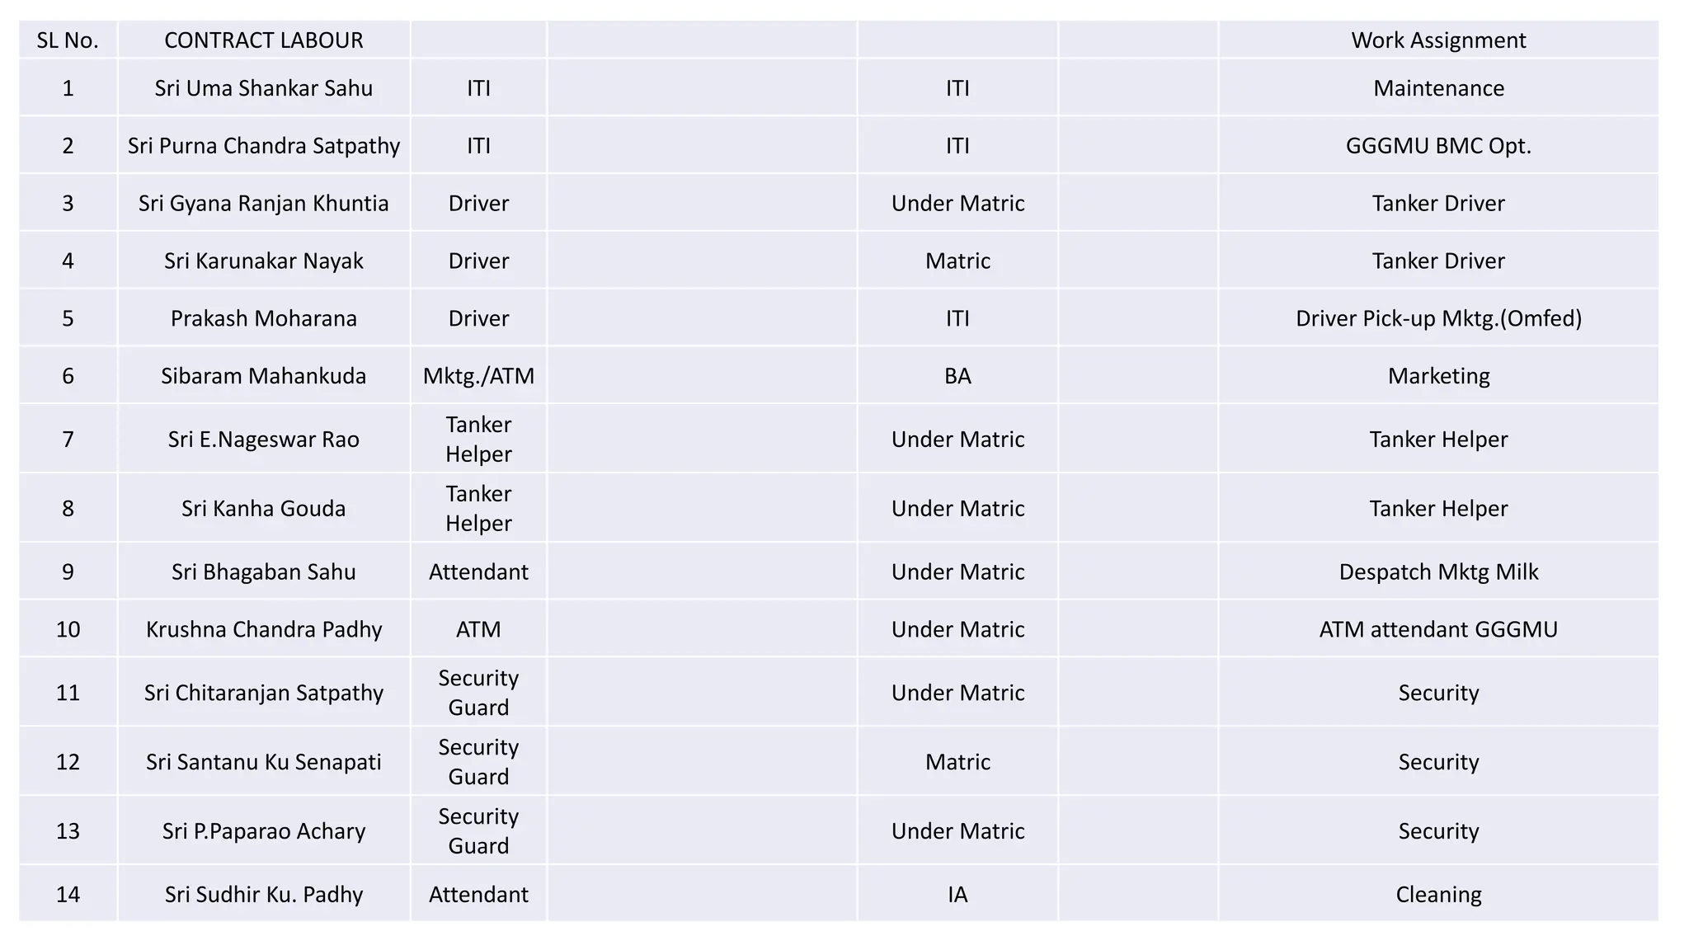
Task: Select the Mktg./ATM designation cell
Action: 478,376
